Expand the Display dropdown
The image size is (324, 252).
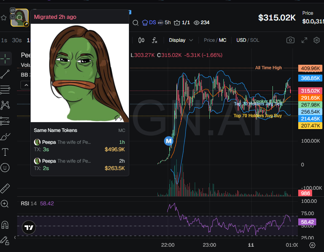coord(181,40)
